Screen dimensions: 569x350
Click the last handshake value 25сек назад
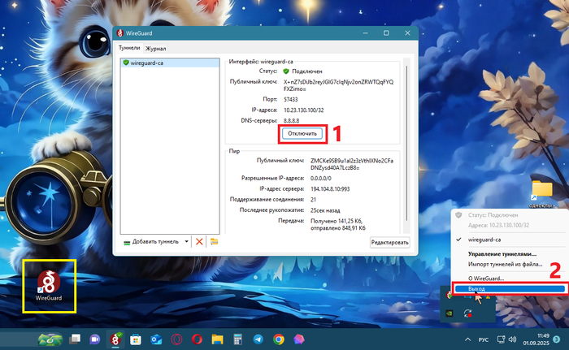(x=325, y=210)
